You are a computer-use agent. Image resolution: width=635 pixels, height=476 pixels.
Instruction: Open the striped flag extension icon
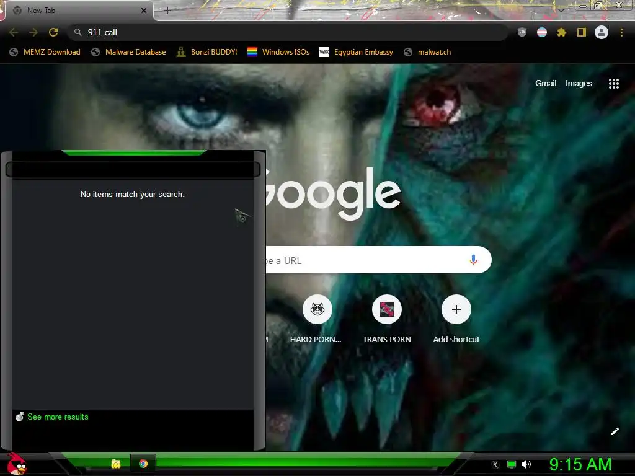(x=542, y=32)
